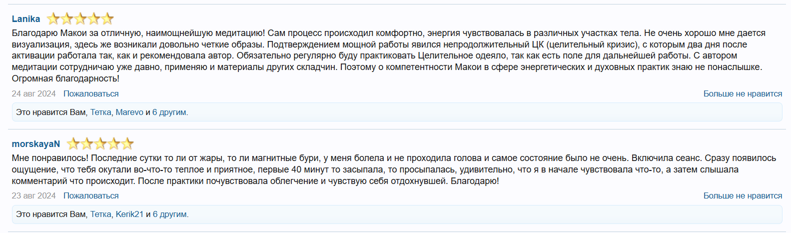Image resolution: width=791 pixels, height=233 pixels.
Task: Click the middle star in morskayaN's rating
Action: (x=100, y=144)
